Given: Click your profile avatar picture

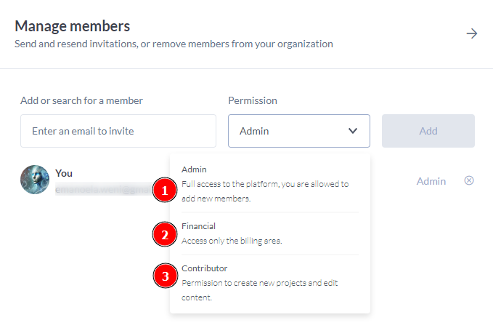Looking at the screenshot, I should (x=35, y=180).
